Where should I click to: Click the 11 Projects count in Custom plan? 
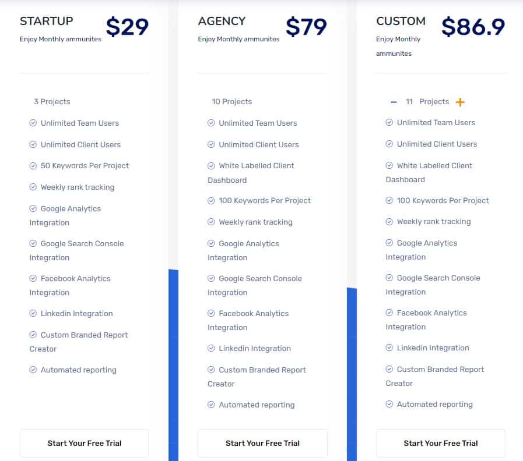coord(429,101)
